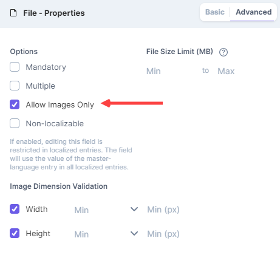Disable Width dimension validation

(x=15, y=209)
